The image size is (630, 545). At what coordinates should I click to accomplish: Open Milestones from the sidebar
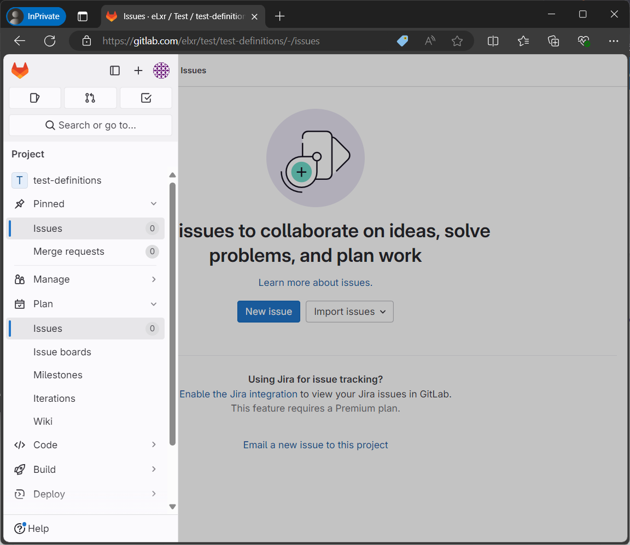(x=58, y=375)
